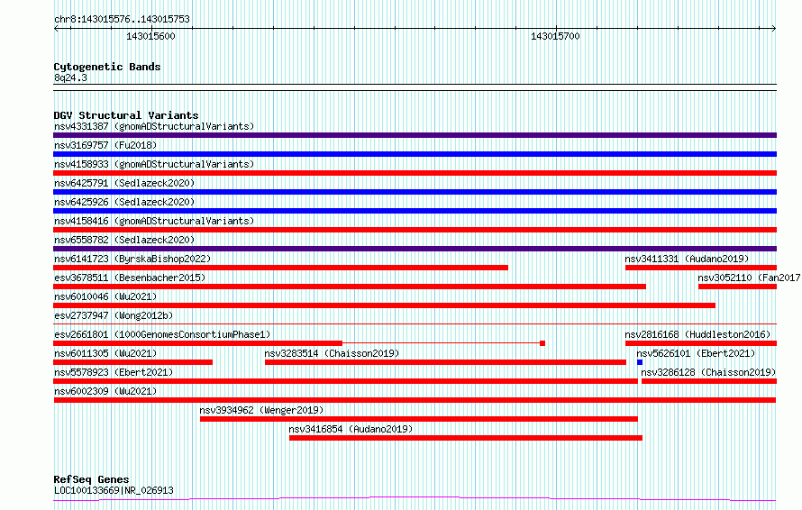This screenshot has width=802, height=510.
Task: Click the LOC100133669|NR_026913 gene label
Action: [x=114, y=490]
